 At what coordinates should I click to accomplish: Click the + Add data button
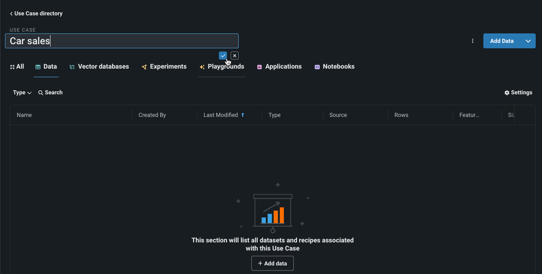pyautogui.click(x=273, y=264)
